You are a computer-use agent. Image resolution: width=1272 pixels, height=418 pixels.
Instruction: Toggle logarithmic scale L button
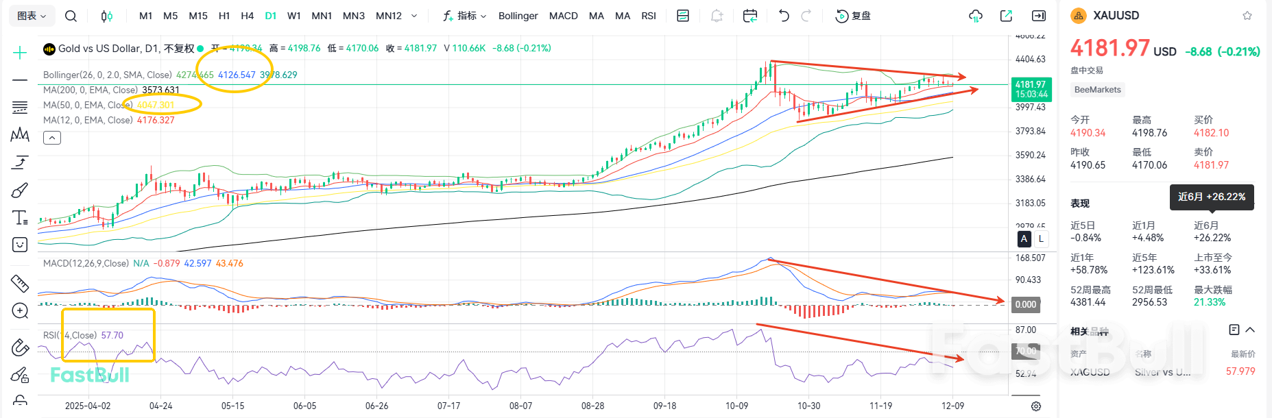click(1041, 238)
